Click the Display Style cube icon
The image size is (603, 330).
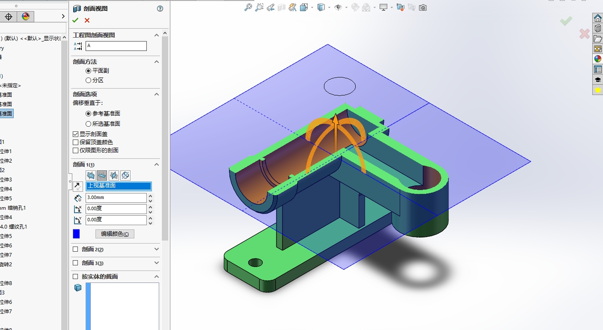coord(321,7)
